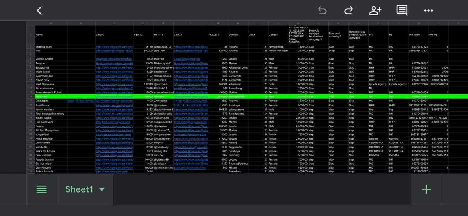The width and height of the screenshot is (468, 216).
Task: Select the 'USN TT' header cell
Action: 163,35
